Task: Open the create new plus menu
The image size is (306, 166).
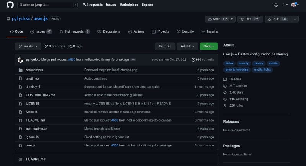Action: point(285,5)
